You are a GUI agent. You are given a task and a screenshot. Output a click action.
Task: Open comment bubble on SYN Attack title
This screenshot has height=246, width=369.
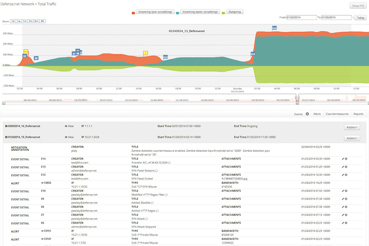pyautogui.click(x=147, y=219)
